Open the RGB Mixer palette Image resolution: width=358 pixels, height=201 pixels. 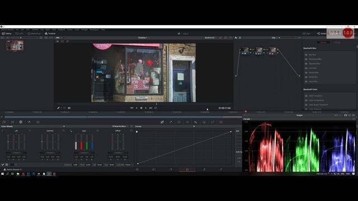(x=29, y=122)
